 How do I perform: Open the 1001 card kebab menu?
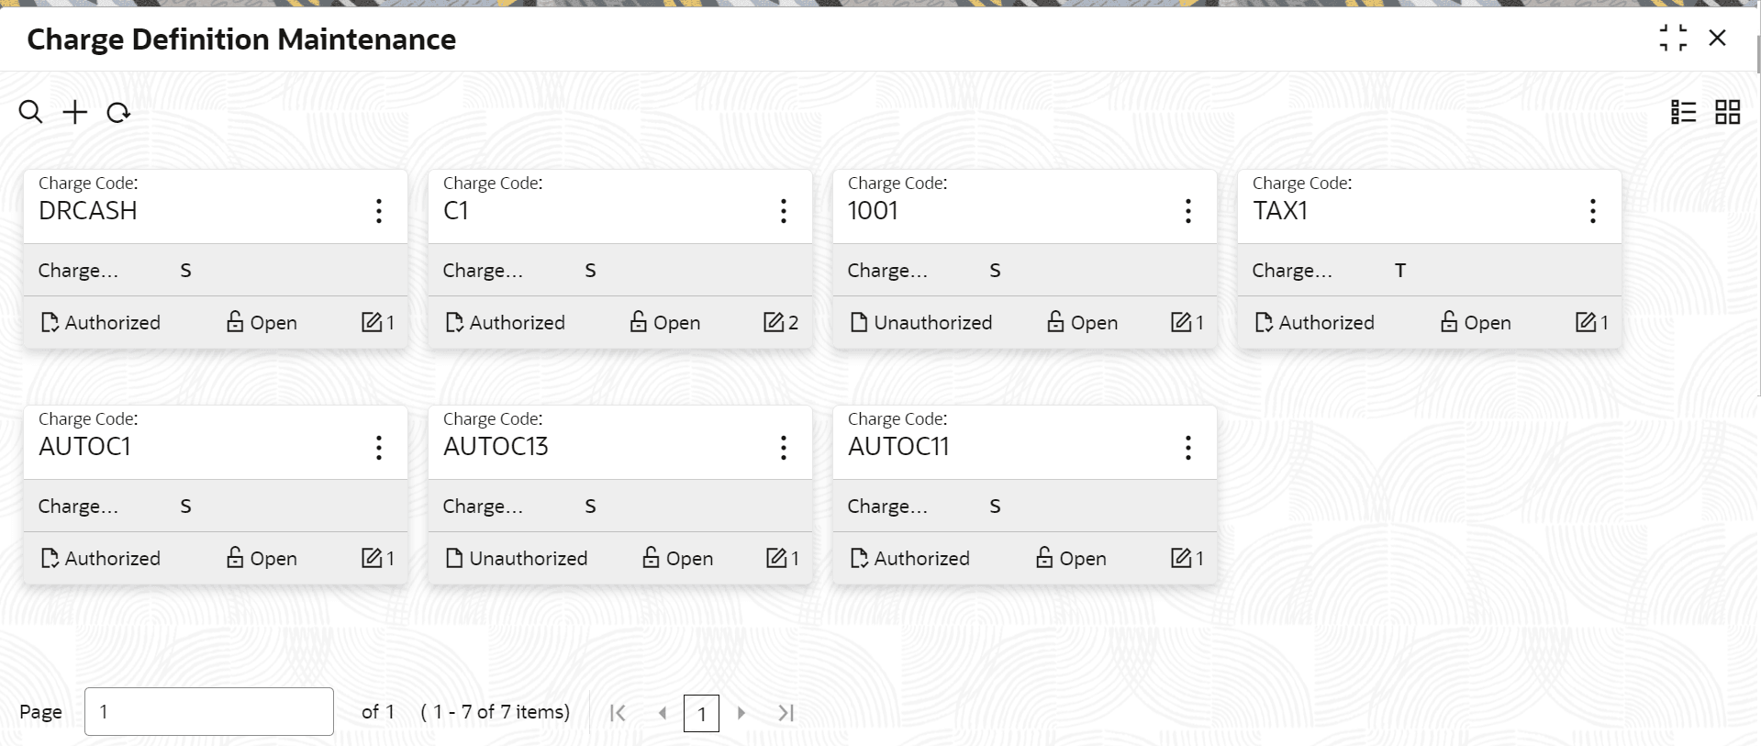click(1187, 211)
